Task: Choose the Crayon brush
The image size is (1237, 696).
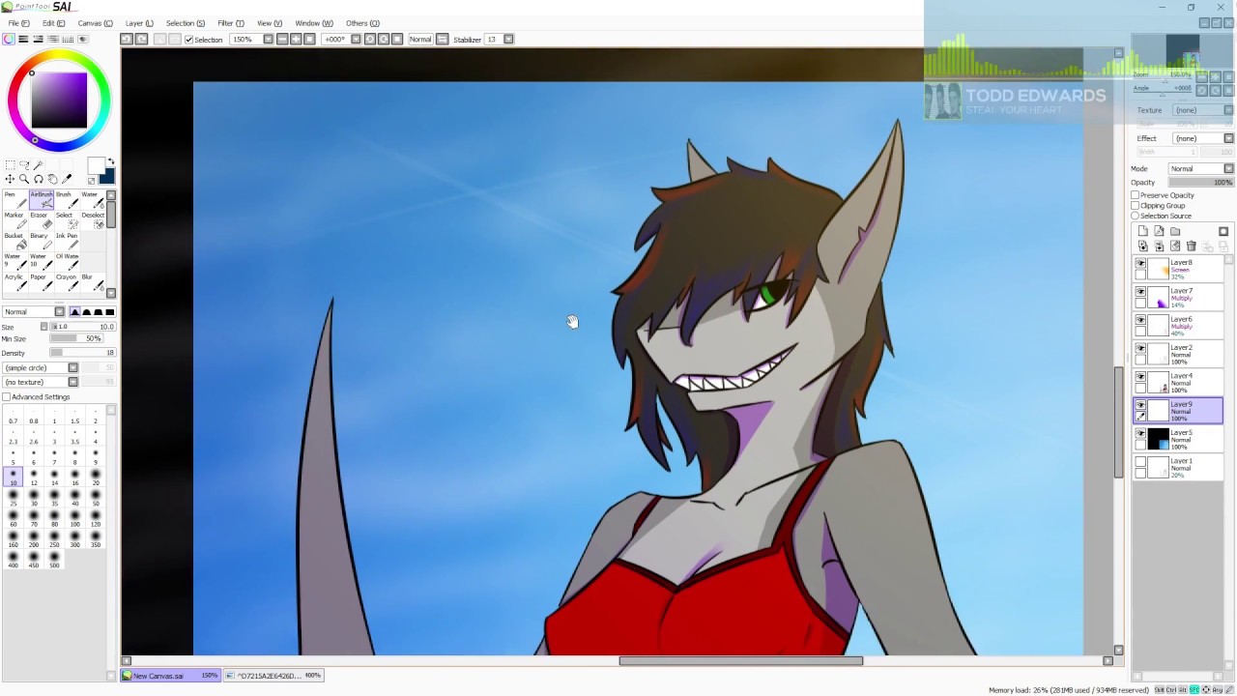Action: [66, 282]
